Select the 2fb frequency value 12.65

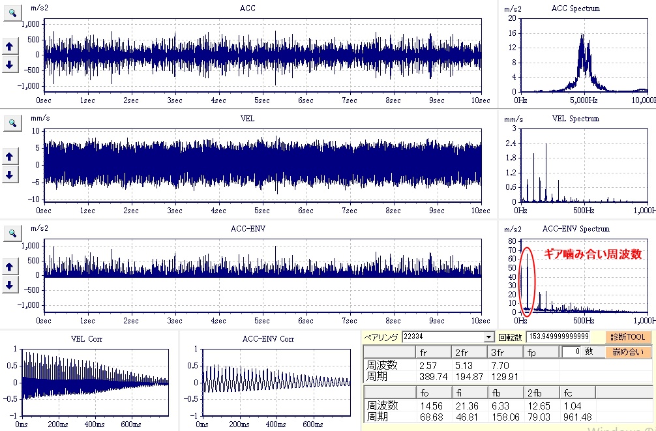(x=539, y=406)
